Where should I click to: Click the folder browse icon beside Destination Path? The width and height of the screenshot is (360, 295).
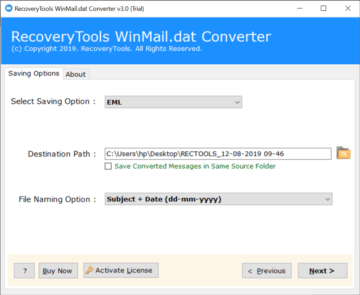tap(343, 153)
